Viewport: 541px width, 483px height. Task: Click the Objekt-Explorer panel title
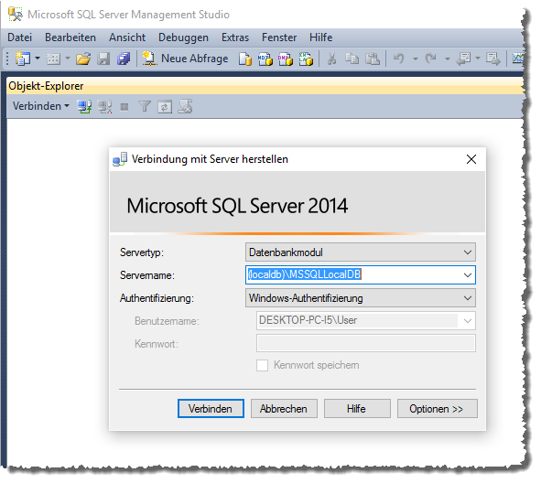[x=46, y=86]
